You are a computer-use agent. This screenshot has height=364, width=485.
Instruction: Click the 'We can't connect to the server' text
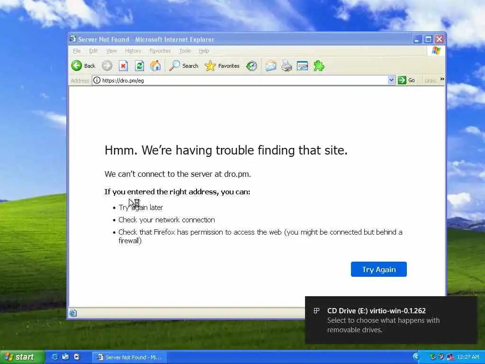(178, 174)
